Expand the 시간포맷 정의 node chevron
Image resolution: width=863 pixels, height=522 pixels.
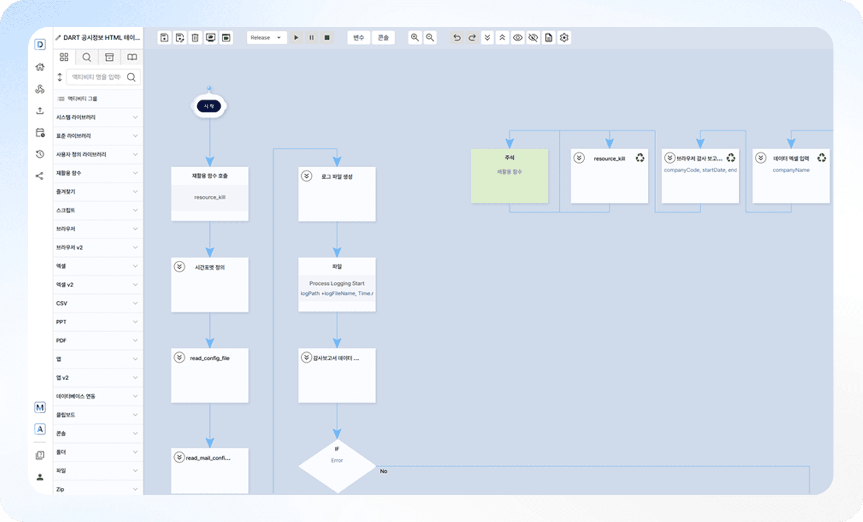[x=179, y=267]
